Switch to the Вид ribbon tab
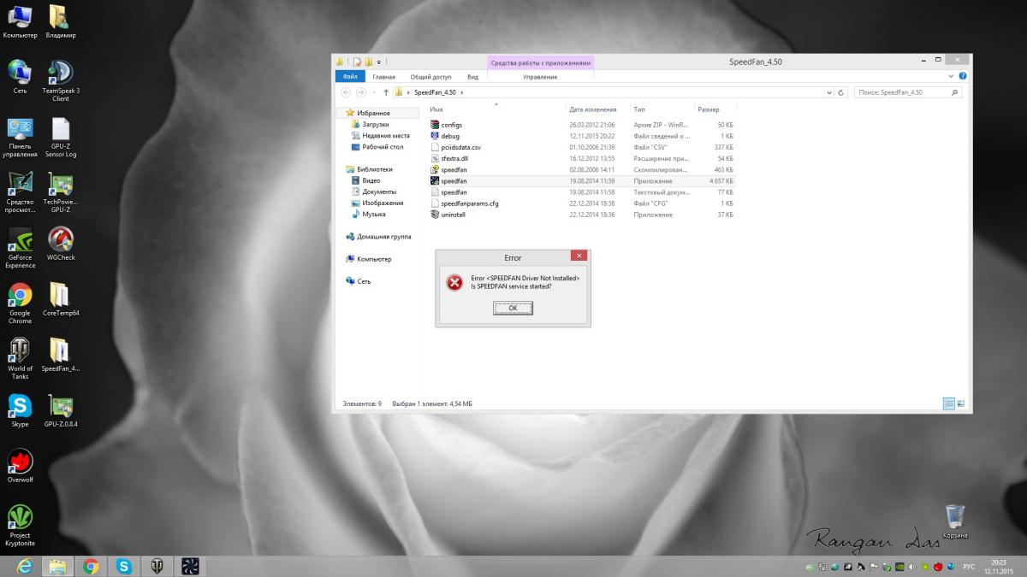1027x577 pixels. point(472,77)
